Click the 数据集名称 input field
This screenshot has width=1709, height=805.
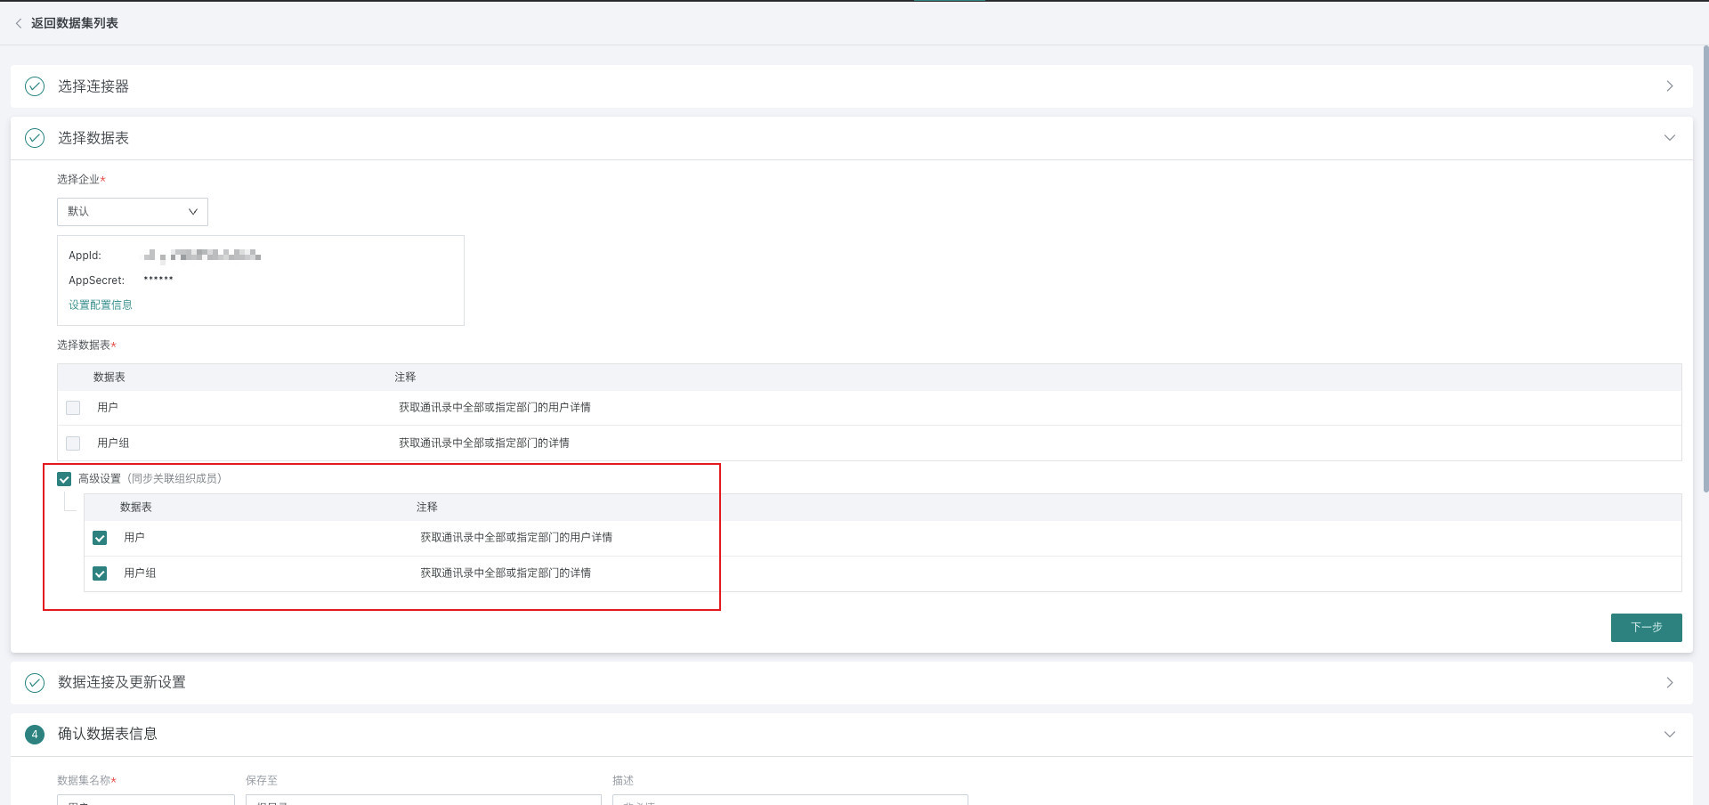pos(146,799)
